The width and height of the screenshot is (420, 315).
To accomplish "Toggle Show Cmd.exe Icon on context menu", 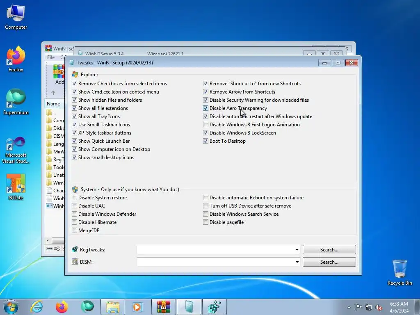I will click(x=75, y=92).
